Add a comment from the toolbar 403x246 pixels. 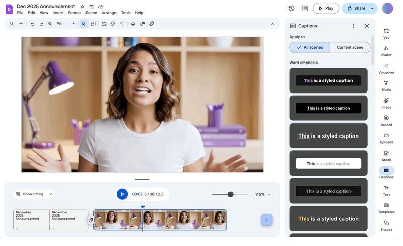93,24
